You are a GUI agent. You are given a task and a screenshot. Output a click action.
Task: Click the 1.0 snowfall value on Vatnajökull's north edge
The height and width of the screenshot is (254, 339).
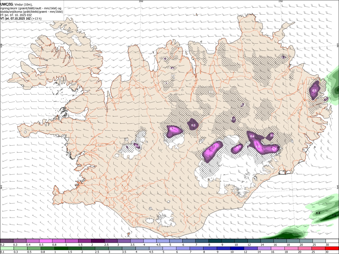point(258,147)
